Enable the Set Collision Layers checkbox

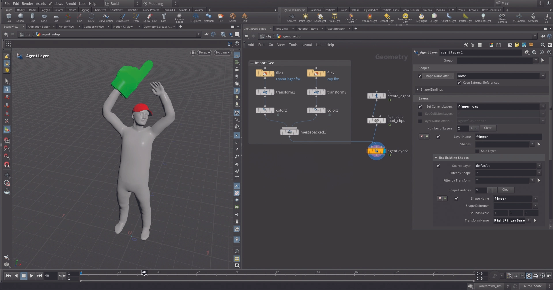click(420, 114)
